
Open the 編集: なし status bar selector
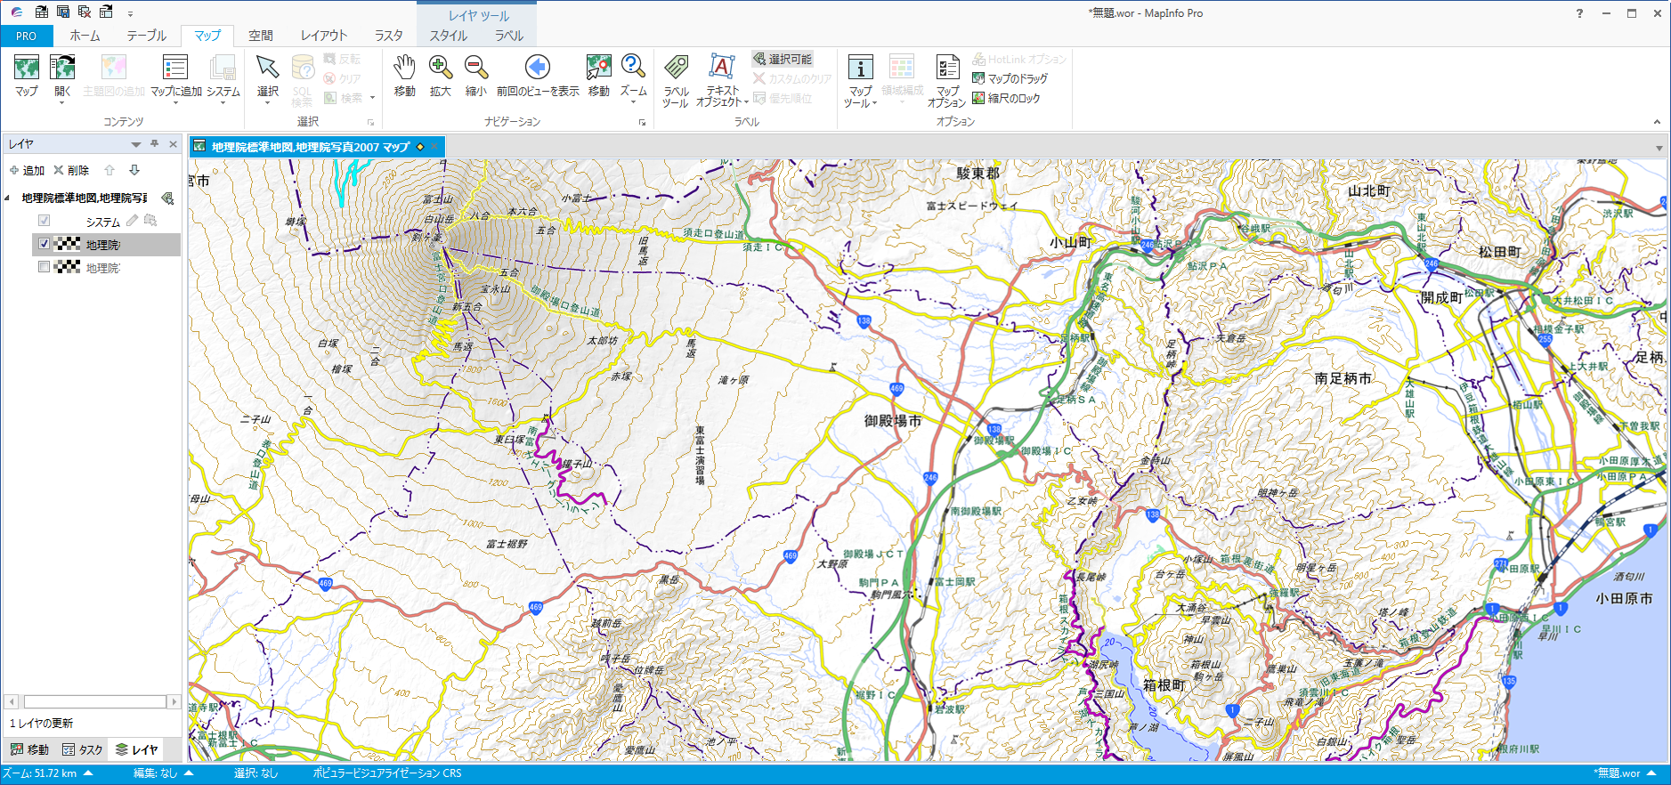click(x=164, y=773)
